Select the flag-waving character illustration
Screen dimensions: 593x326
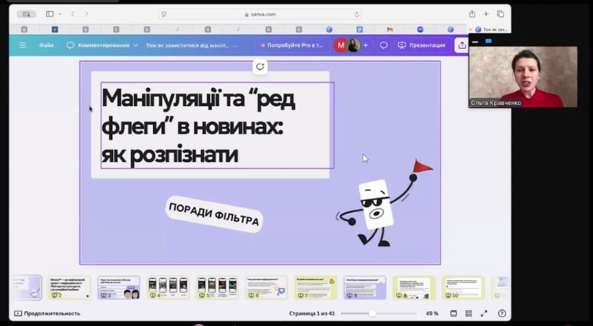384,203
